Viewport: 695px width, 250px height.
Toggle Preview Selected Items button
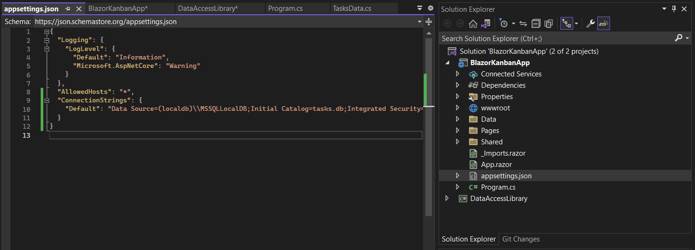tap(603, 24)
